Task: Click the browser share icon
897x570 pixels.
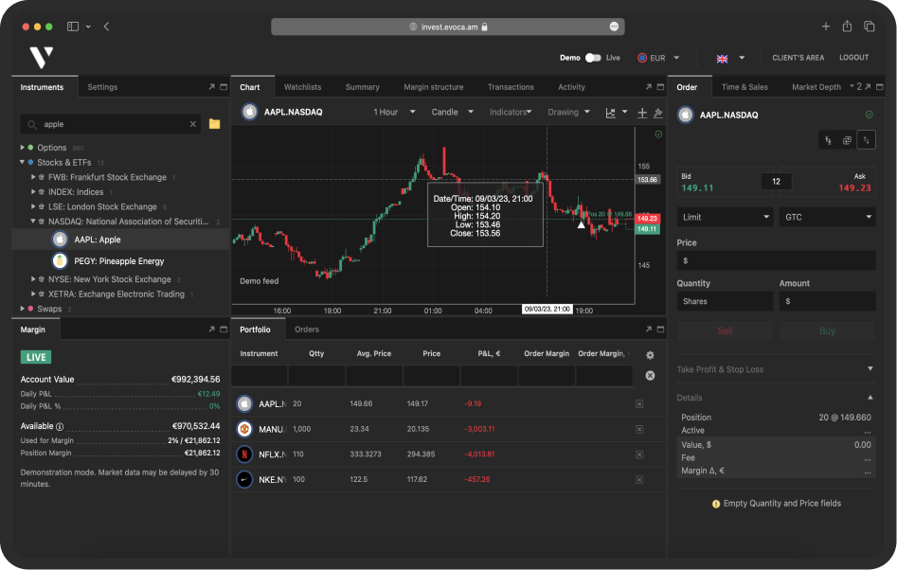Action: pos(847,27)
